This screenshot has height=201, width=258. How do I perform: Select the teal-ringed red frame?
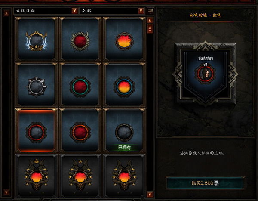click(80, 85)
